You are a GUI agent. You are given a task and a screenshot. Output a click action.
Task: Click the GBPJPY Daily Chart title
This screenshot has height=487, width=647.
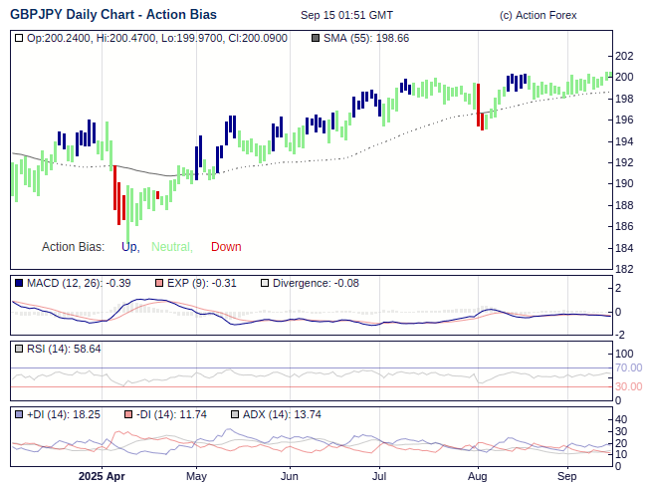click(113, 15)
